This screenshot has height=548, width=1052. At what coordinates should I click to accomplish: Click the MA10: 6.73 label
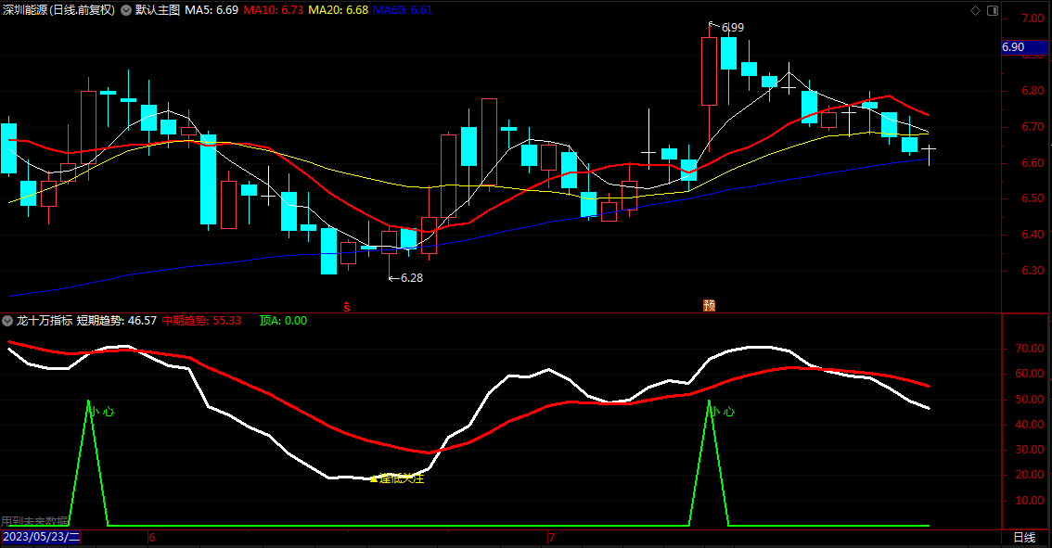(273, 10)
